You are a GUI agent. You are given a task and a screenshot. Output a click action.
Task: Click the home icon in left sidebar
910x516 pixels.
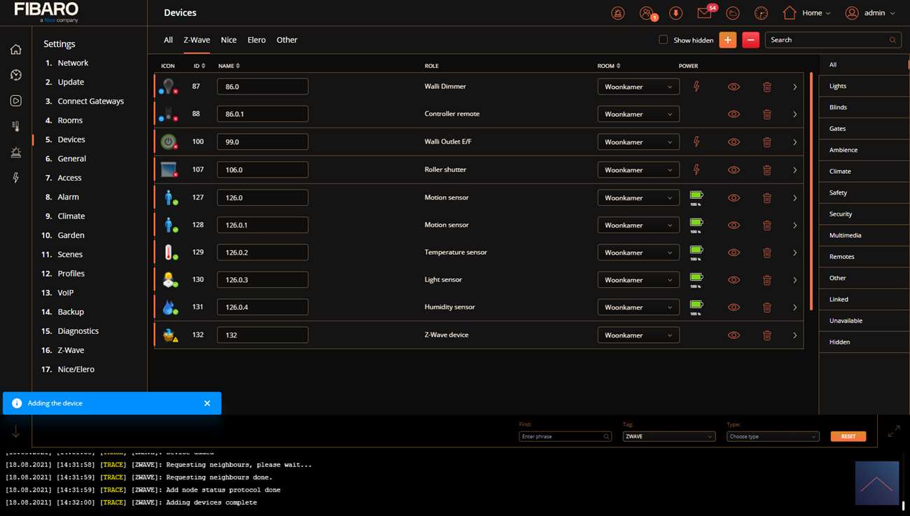(15, 50)
